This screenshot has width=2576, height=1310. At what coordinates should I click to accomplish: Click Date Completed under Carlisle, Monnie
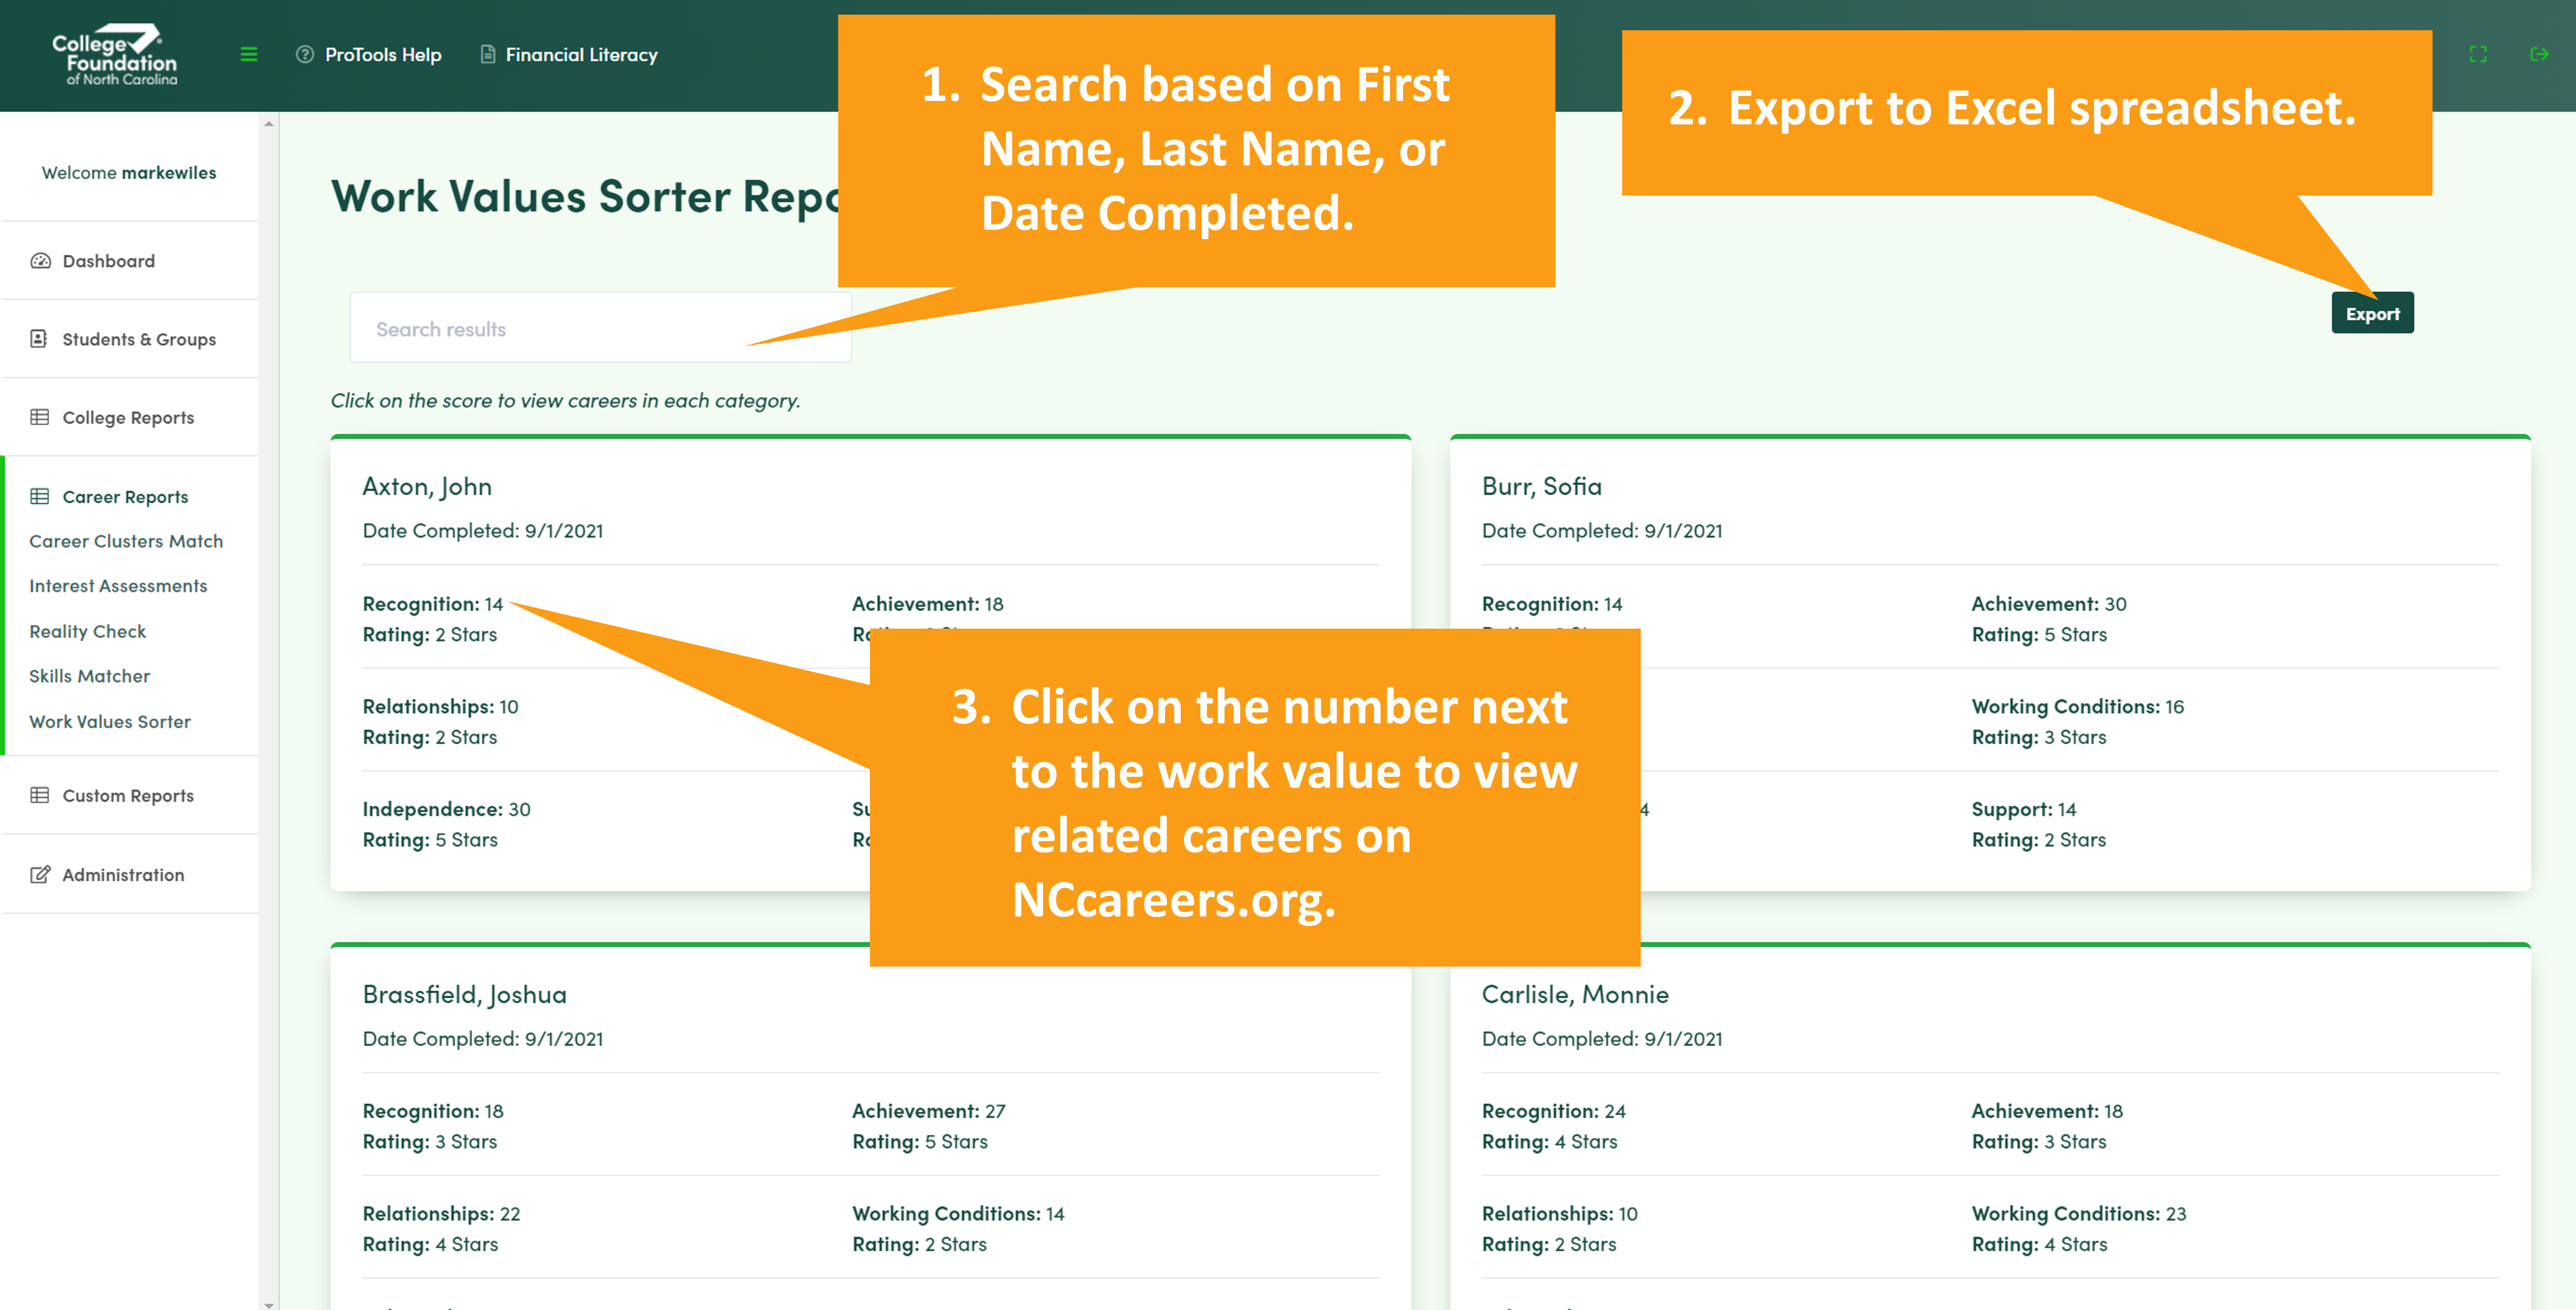pos(1602,1038)
